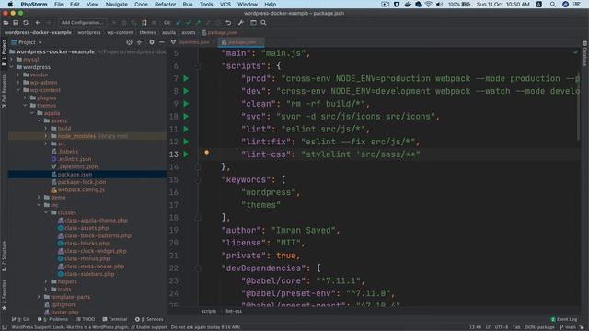The width and height of the screenshot is (589, 331).
Task: Fold the "devDependencies" block in gutter
Action: 198,268
